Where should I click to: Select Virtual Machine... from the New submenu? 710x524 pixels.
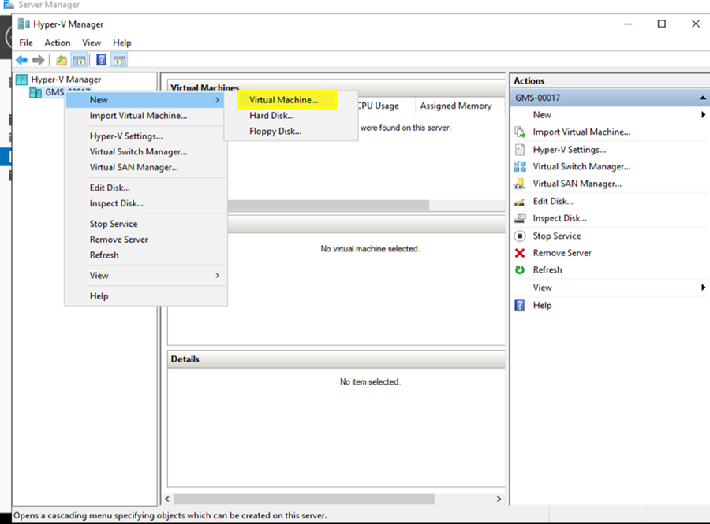(283, 100)
